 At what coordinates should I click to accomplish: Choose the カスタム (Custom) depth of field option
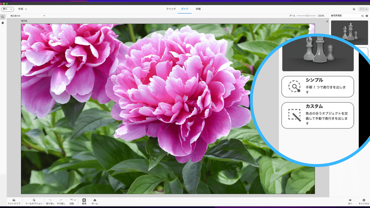[318, 115]
